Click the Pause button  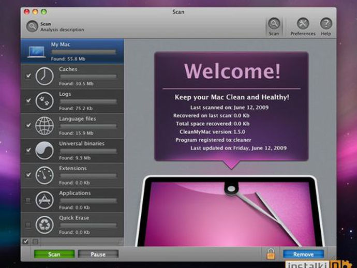pyautogui.click(x=98, y=254)
